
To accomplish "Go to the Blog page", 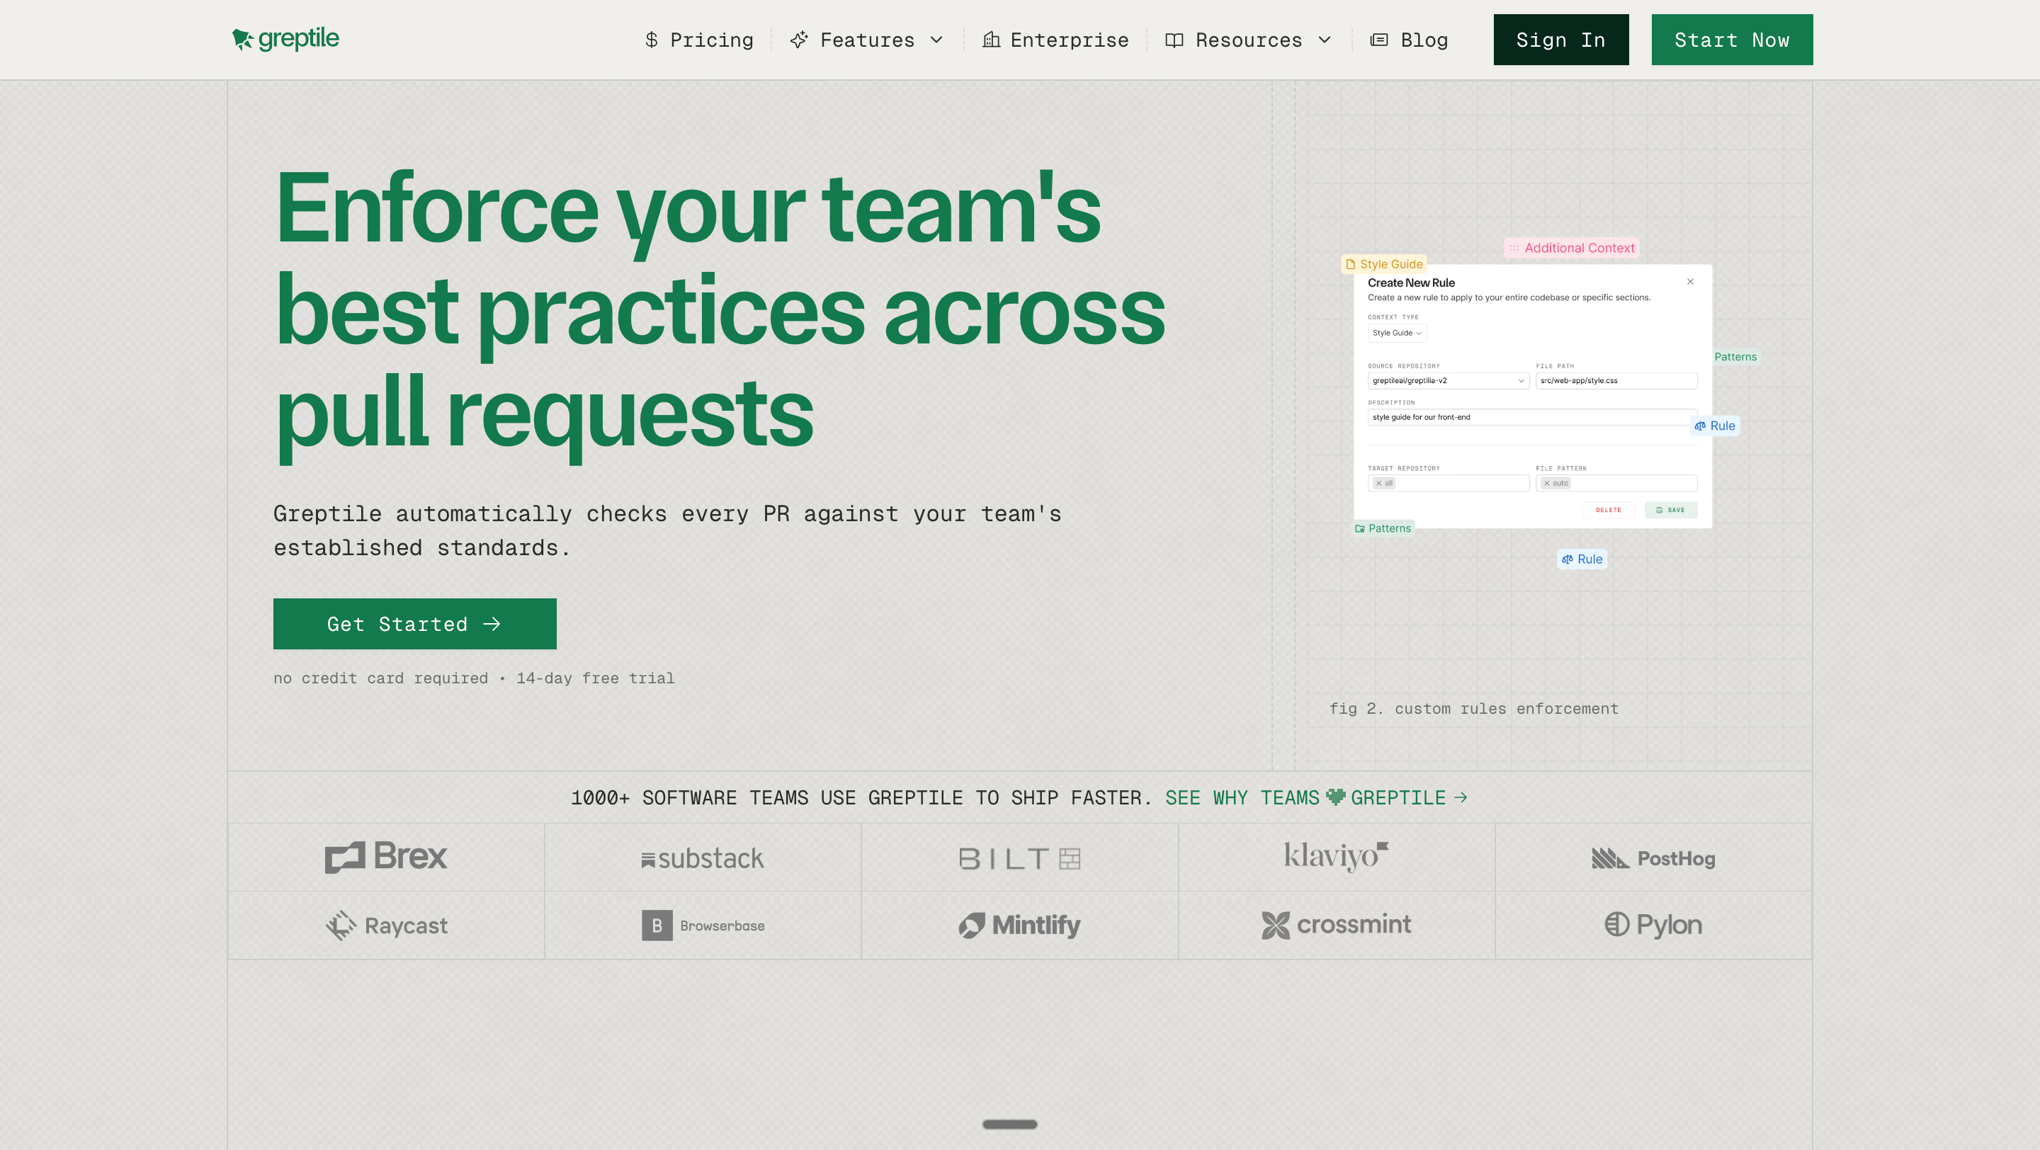I will pos(1423,40).
